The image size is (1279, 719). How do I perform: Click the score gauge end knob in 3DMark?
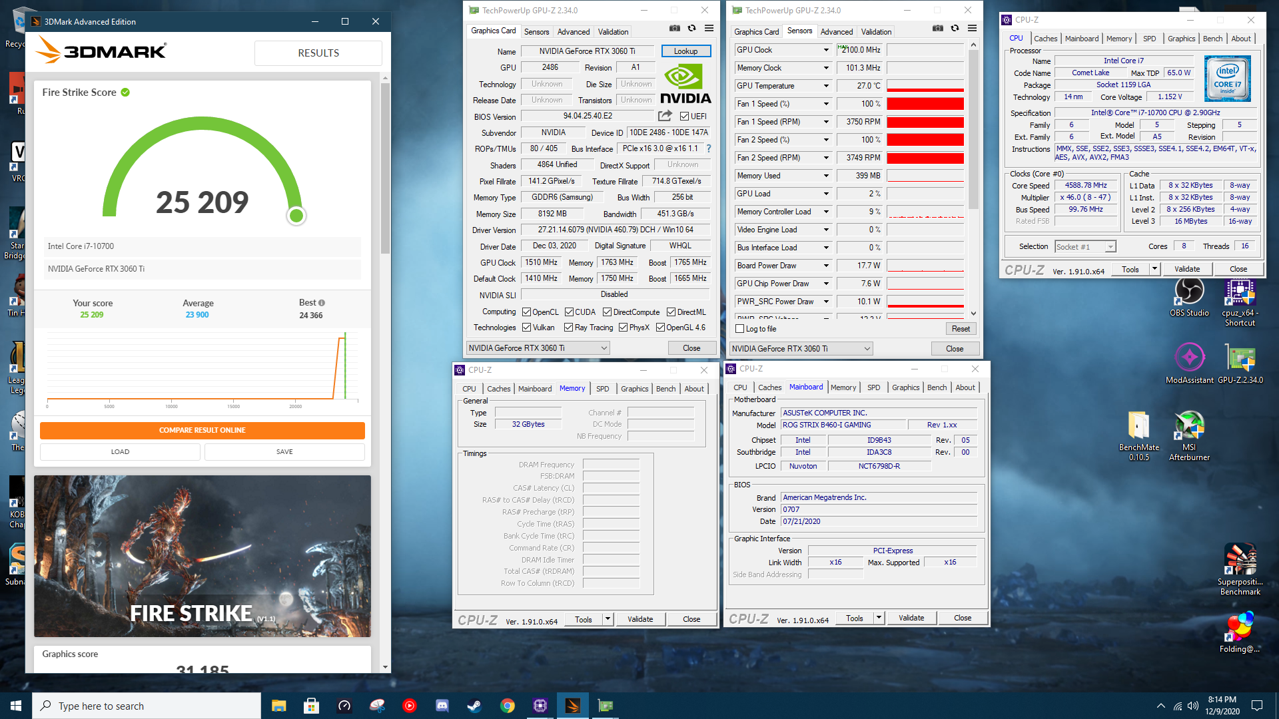296,216
